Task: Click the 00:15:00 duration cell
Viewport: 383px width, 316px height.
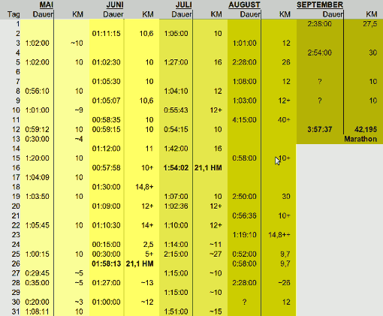Action: pyautogui.click(x=106, y=245)
